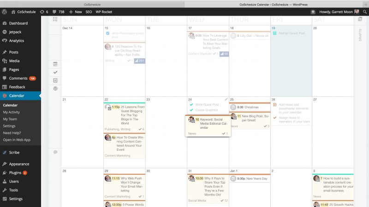Click the comments bubble showing 738
Viewport: 369px width, 207px height.
click(58, 11)
